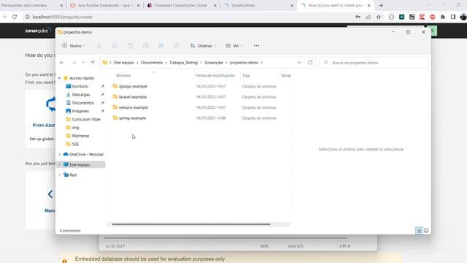
Task: Open the SQL folder in sidebar
Action: [x=75, y=144]
